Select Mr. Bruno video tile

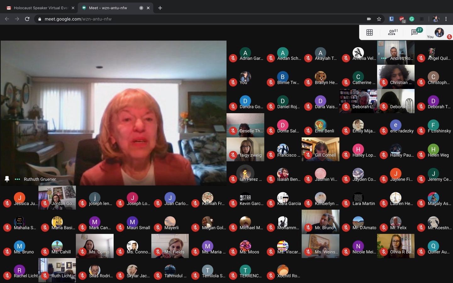(x=321, y=222)
